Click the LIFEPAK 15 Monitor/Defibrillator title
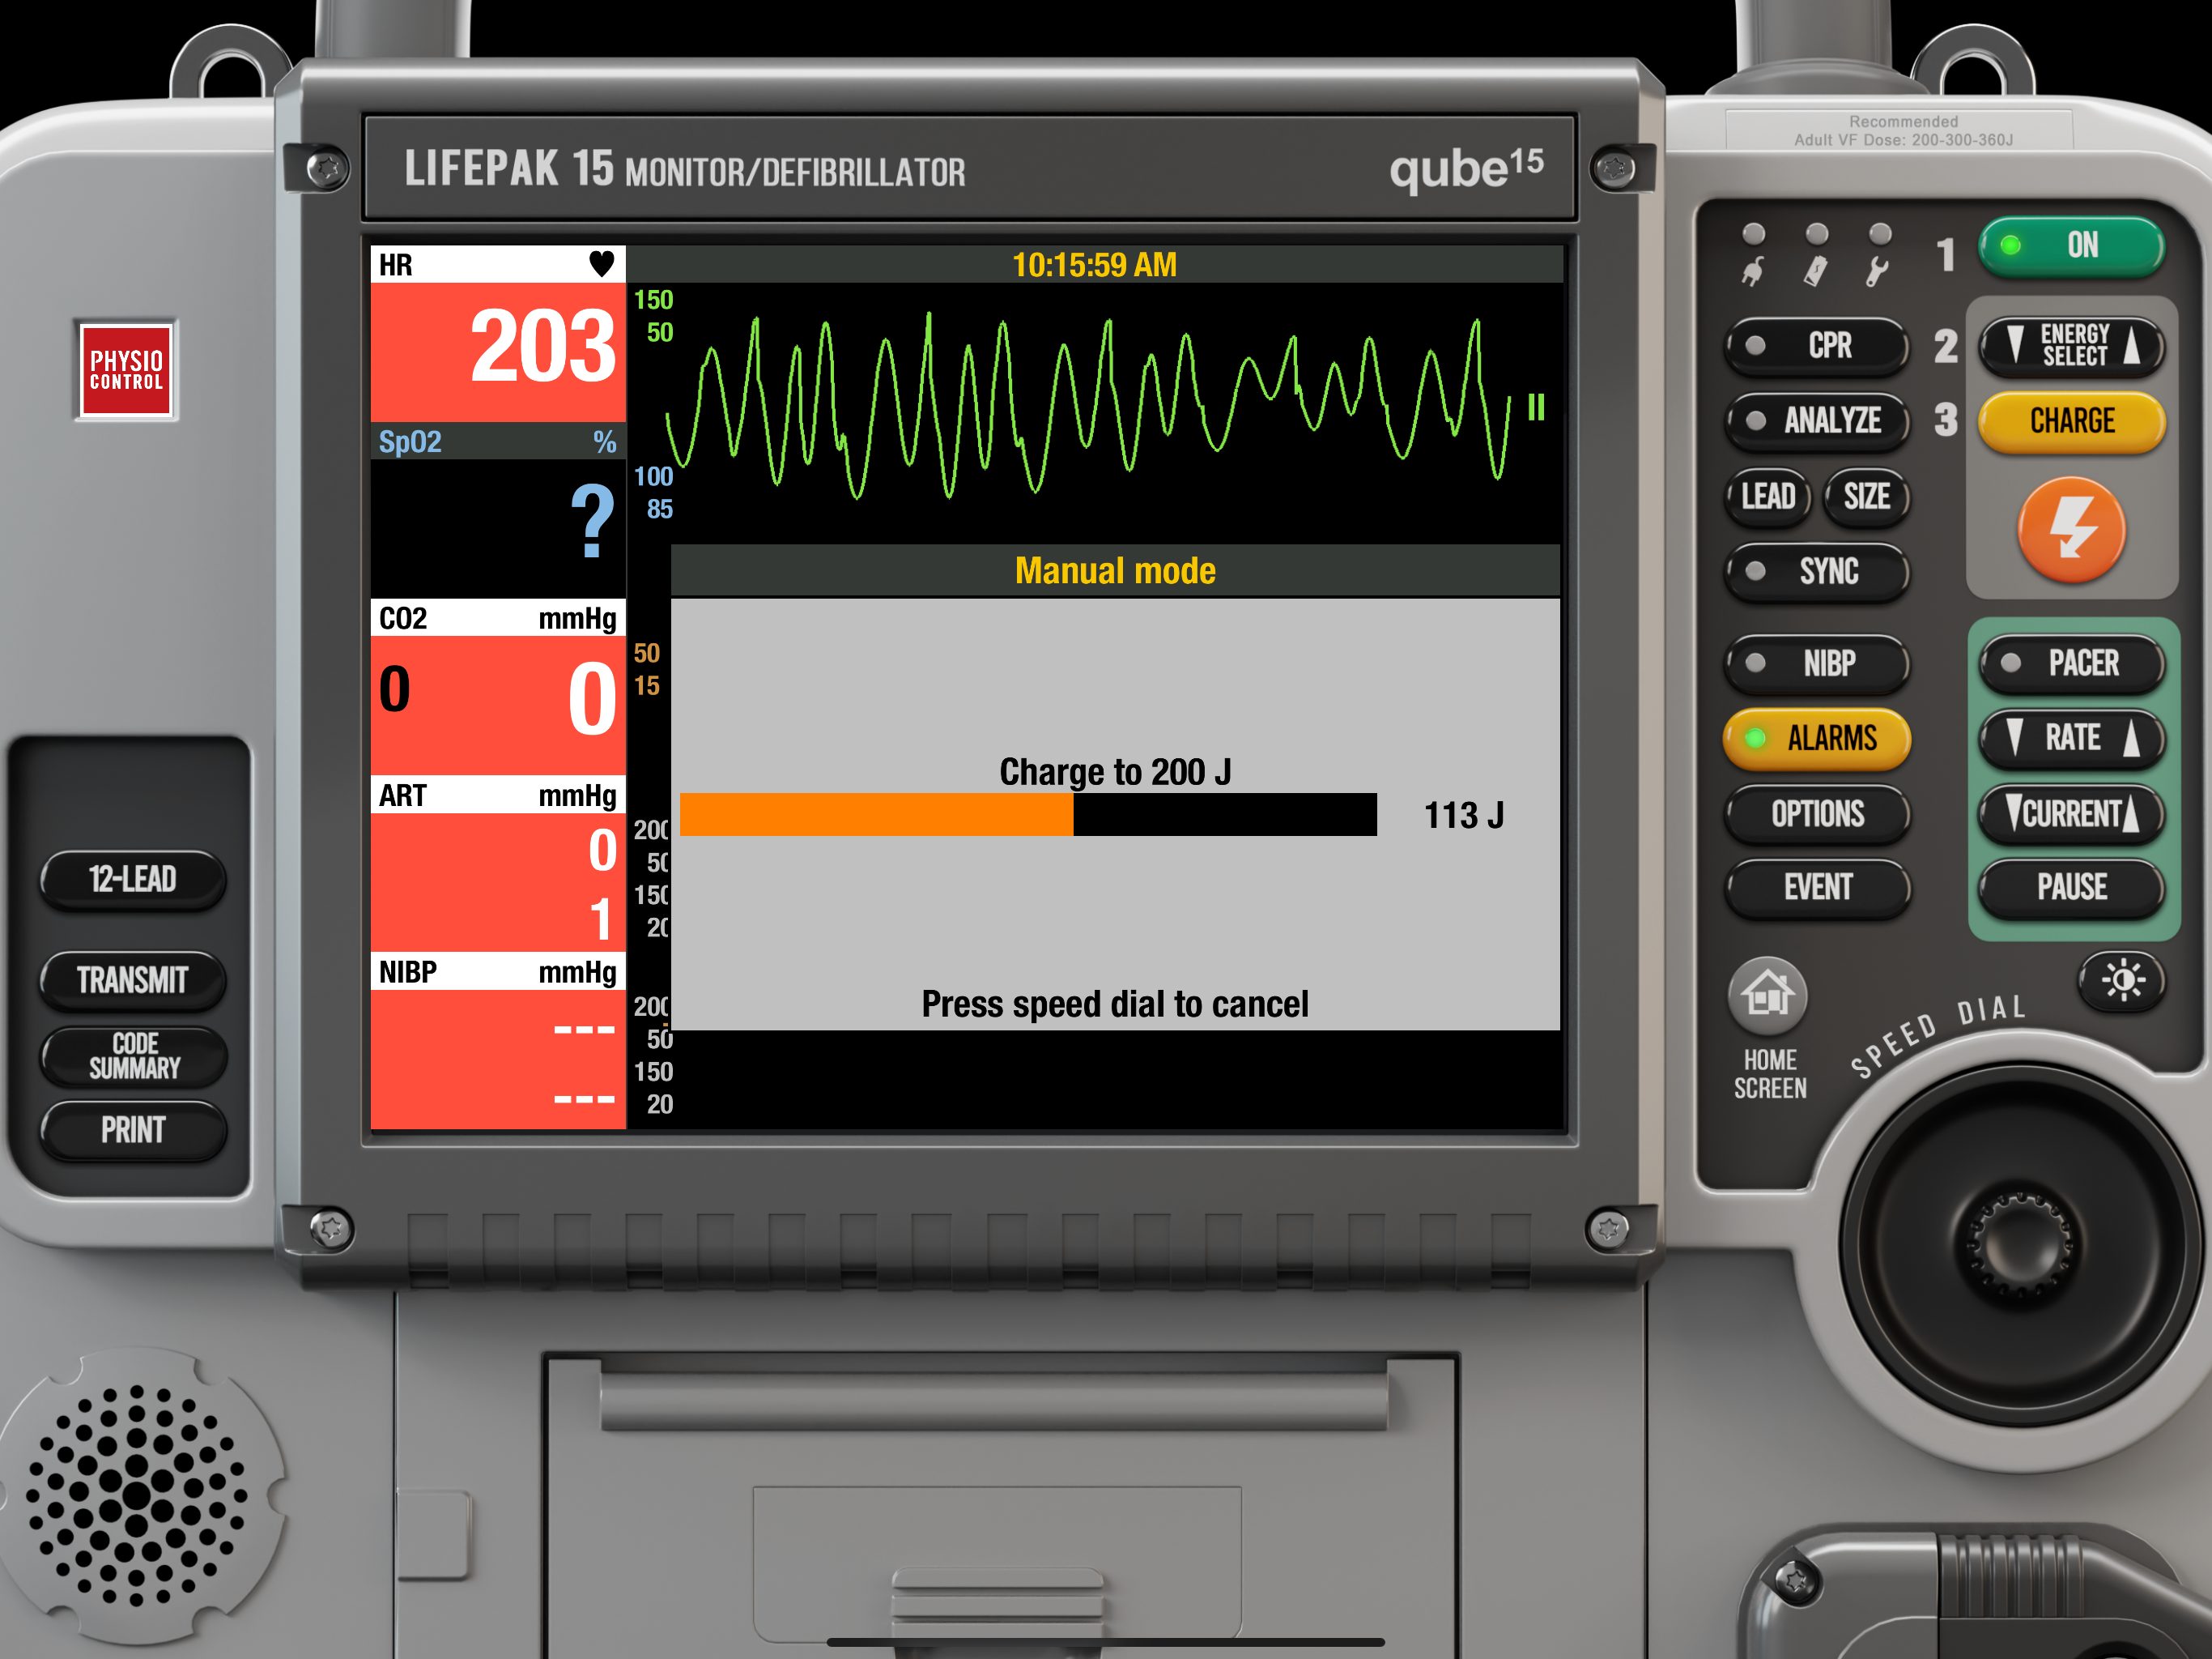This screenshot has height=1659, width=2212. tap(685, 169)
